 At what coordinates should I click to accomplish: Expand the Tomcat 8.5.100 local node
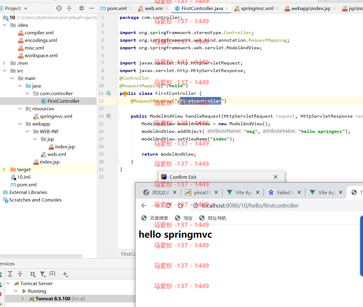pos(23,299)
